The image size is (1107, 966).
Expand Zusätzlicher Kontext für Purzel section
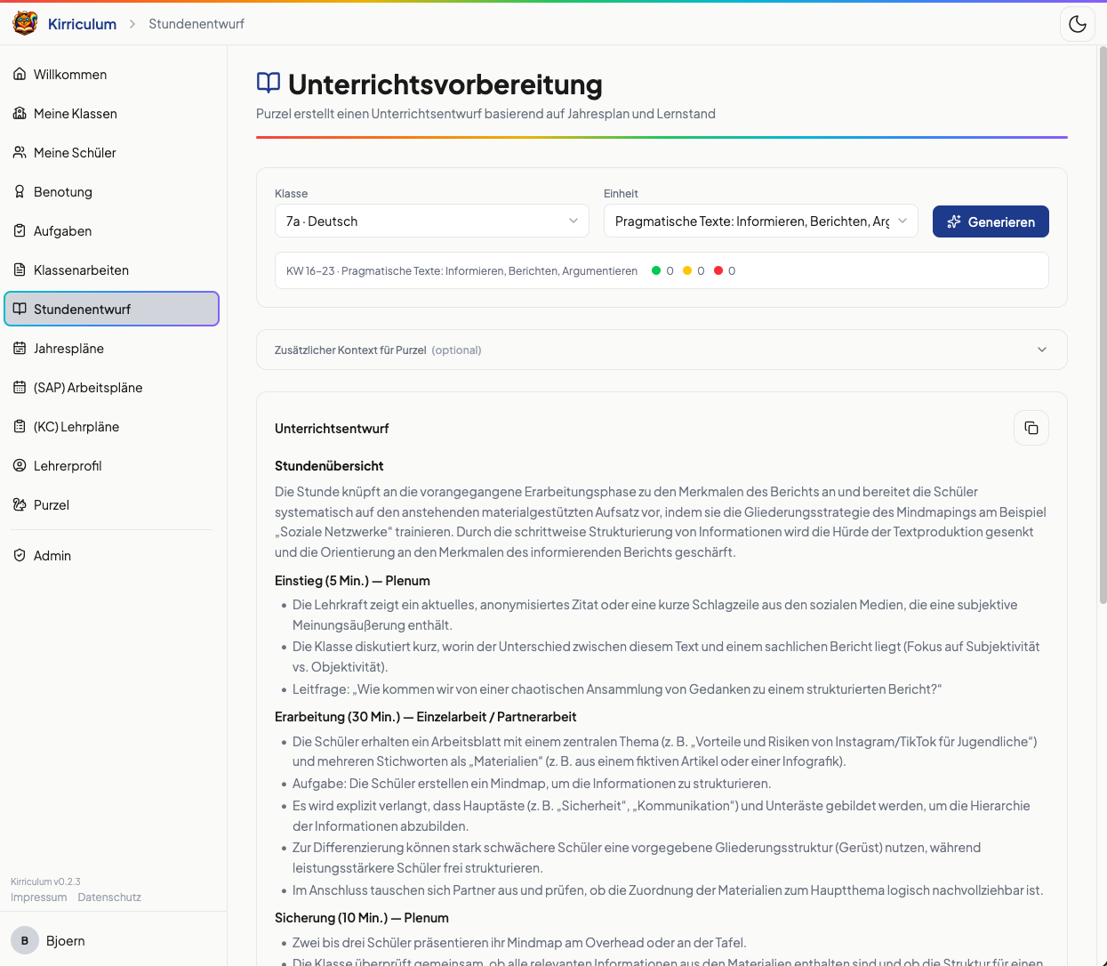[662, 350]
